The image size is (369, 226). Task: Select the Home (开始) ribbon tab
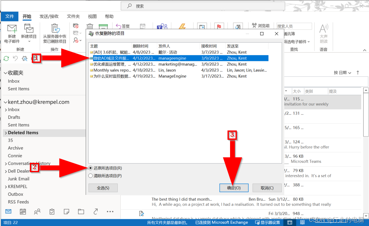(x=27, y=16)
